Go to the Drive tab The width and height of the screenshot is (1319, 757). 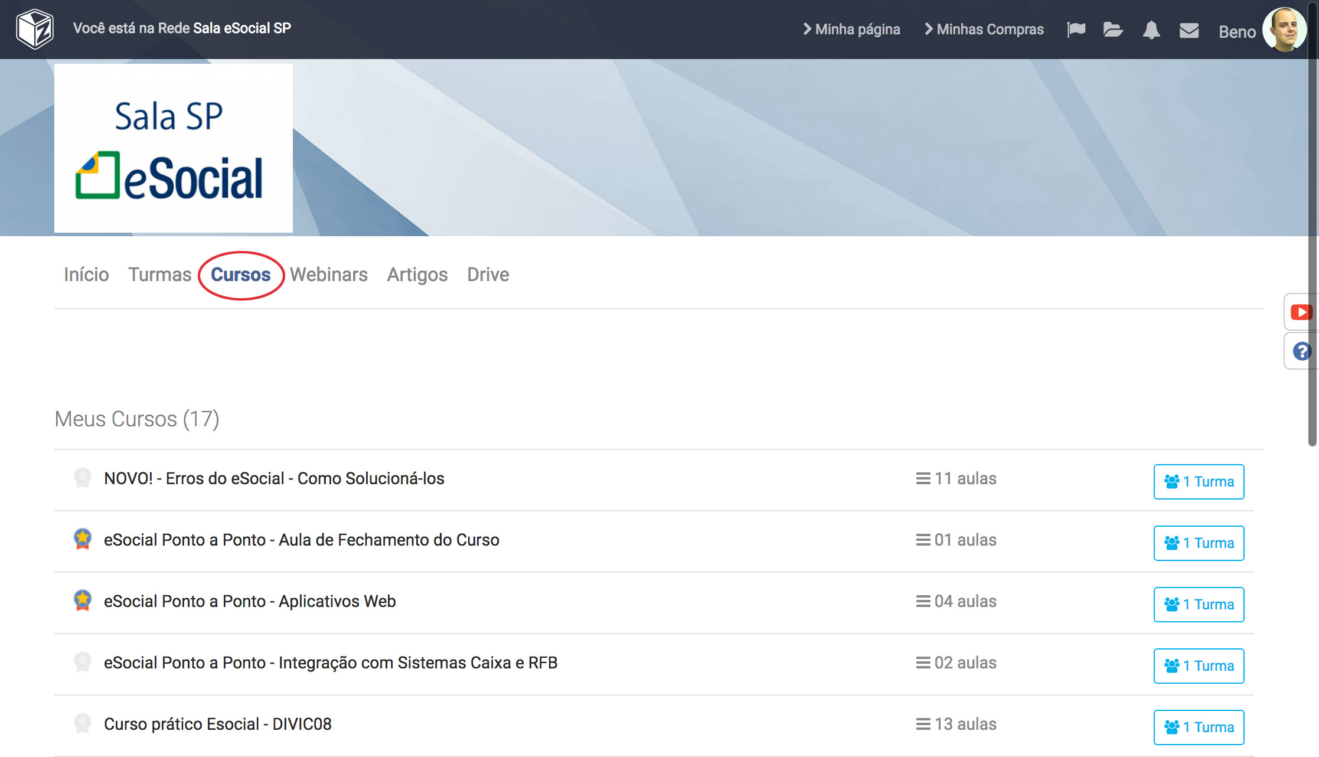(488, 275)
